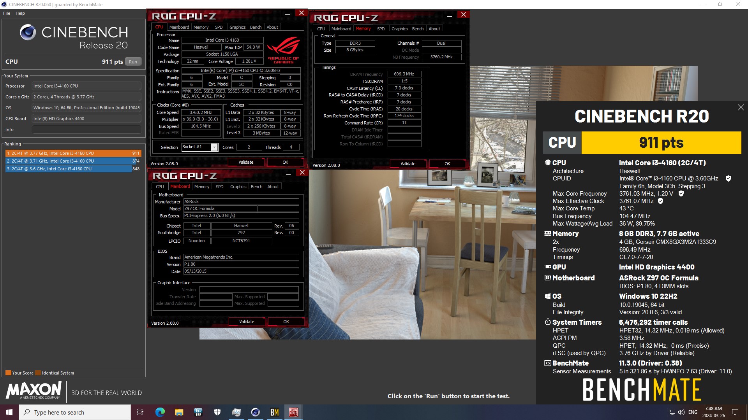The image size is (748, 420).
Task: Switch to ROG CPU-Z via taskbar icon
Action: pyautogui.click(x=294, y=412)
